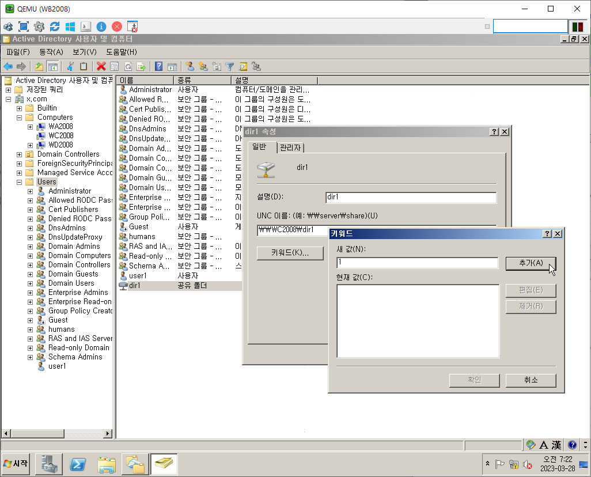Click the Forward arrow in the AD toolbar
Viewport: 591px width, 477px height.
(21, 67)
